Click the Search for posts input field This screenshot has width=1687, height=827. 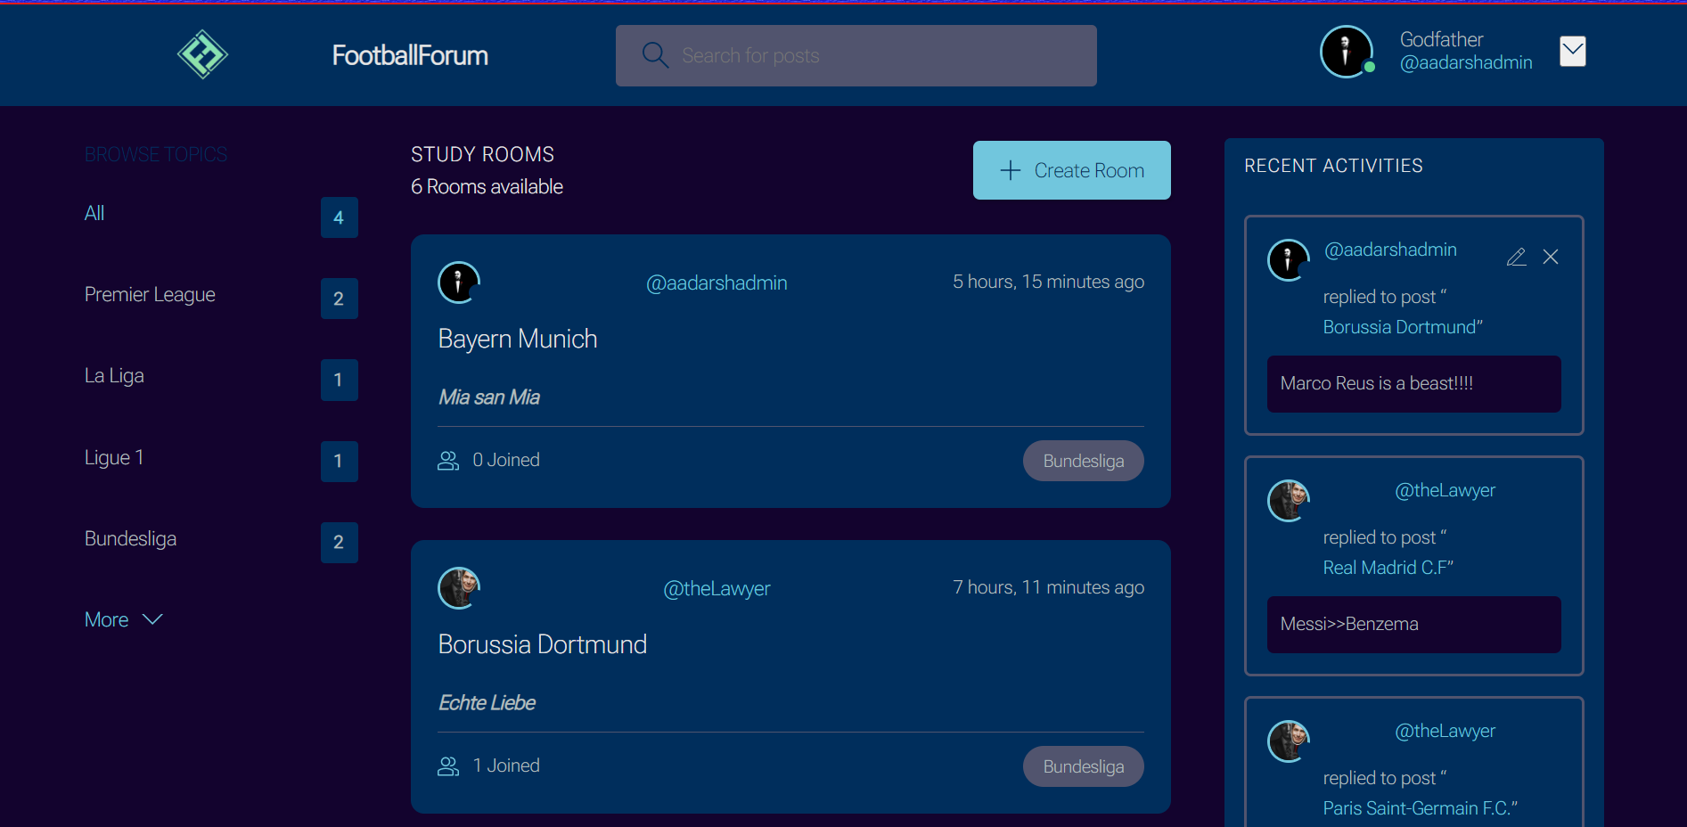856,55
